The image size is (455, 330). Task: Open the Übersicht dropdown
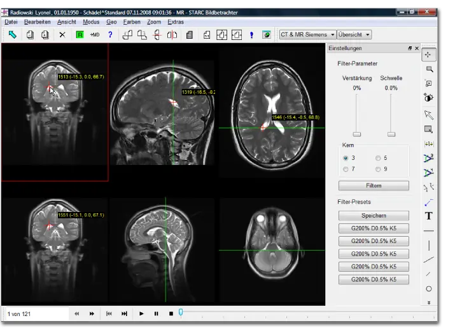coord(354,35)
